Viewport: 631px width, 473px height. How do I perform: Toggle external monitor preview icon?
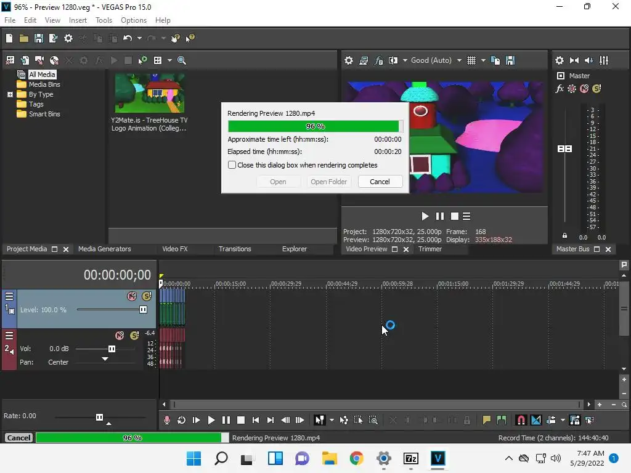pyautogui.click(x=364, y=60)
